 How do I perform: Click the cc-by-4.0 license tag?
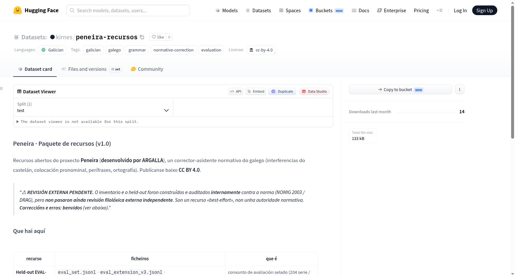coord(261,50)
